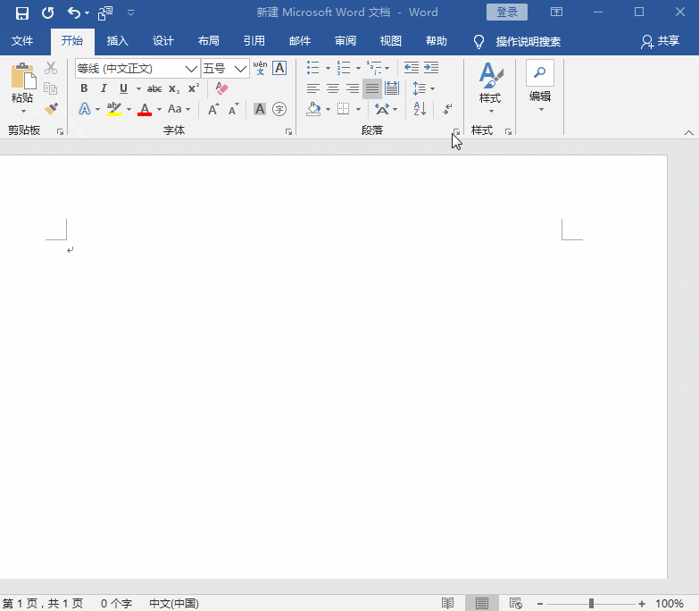Open the font name dropdown
The width and height of the screenshot is (699, 611).
(x=191, y=69)
